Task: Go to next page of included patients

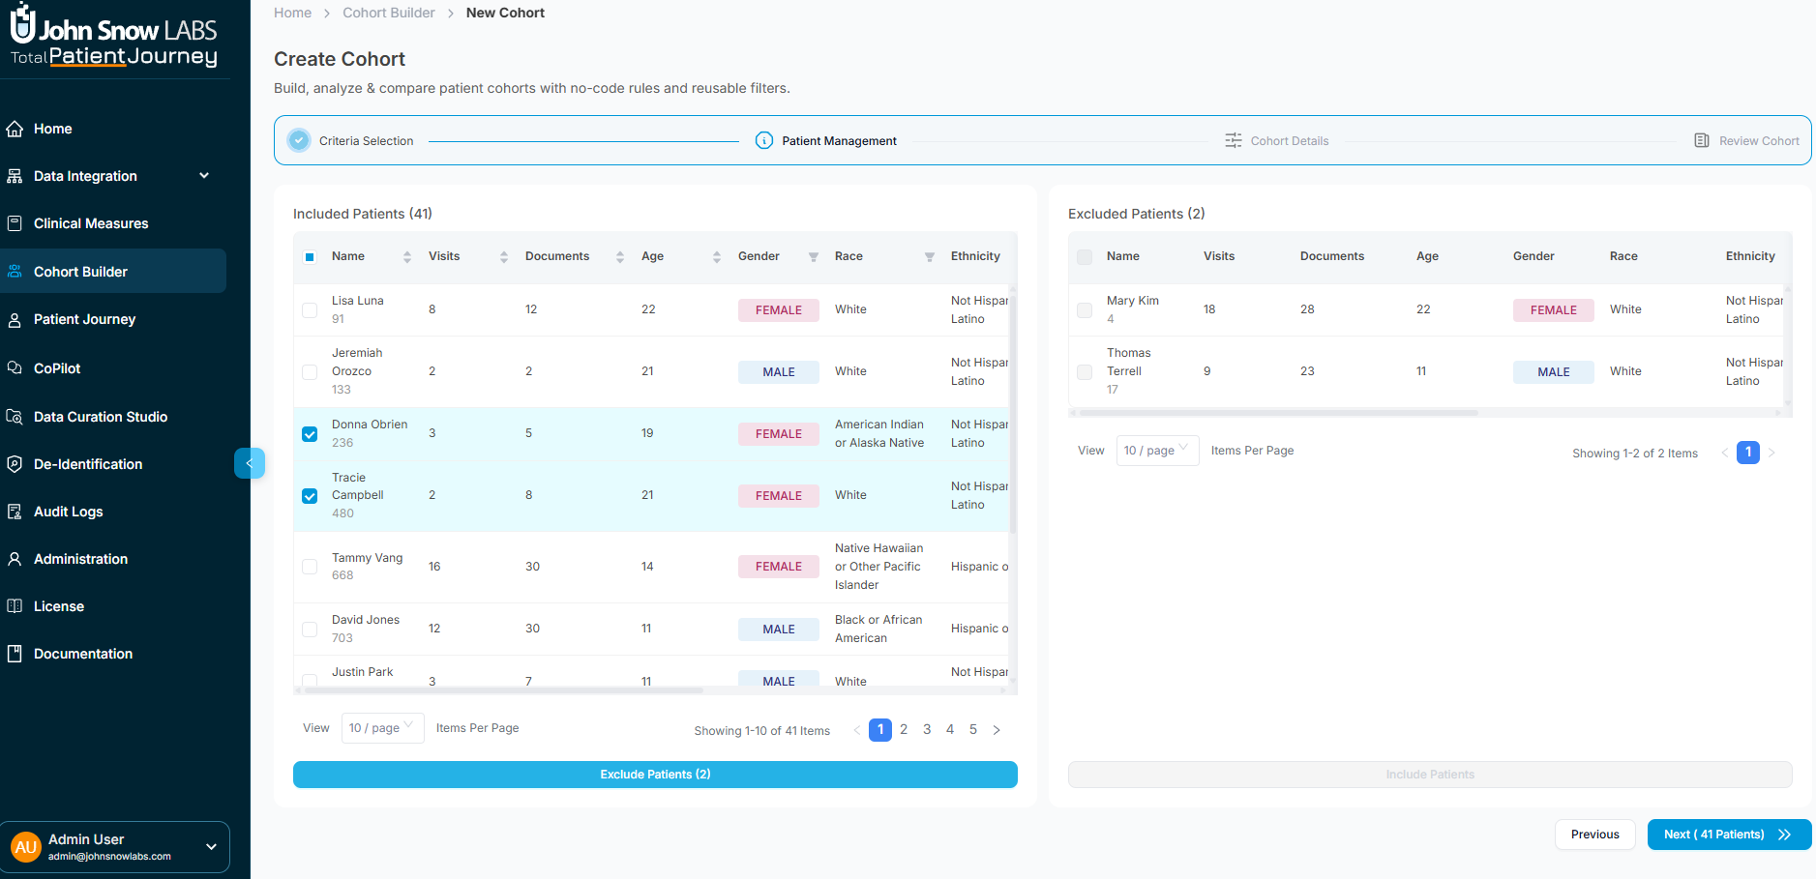Action: pos(997,730)
